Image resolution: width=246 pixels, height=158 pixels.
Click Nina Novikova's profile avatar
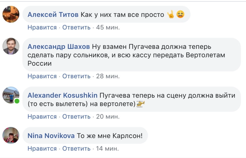11,135
